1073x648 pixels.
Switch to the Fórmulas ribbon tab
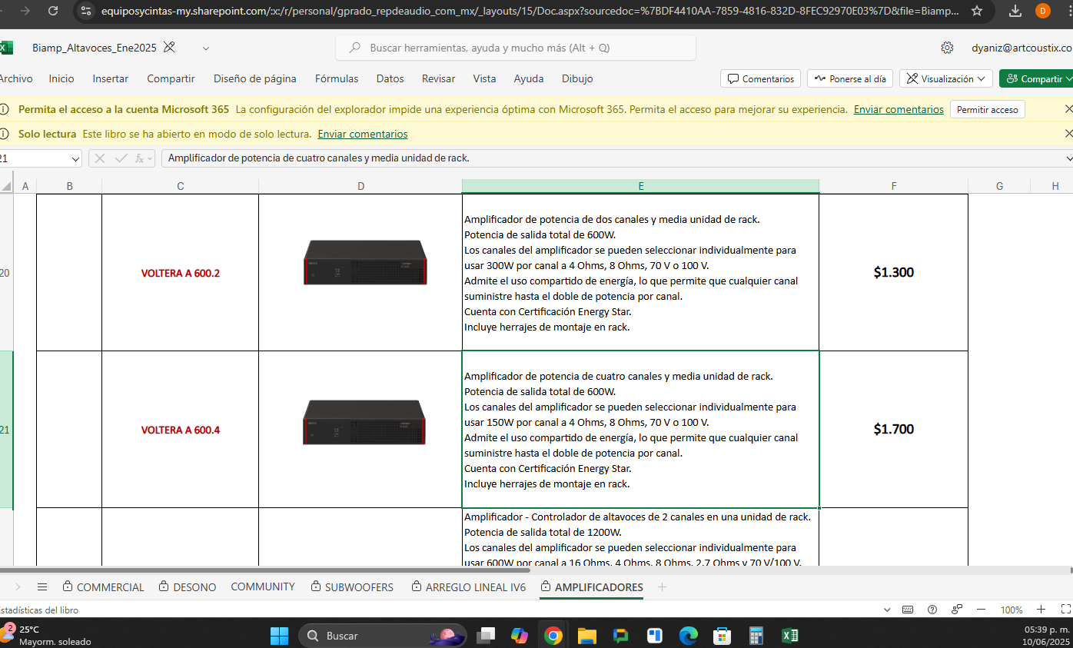click(337, 78)
